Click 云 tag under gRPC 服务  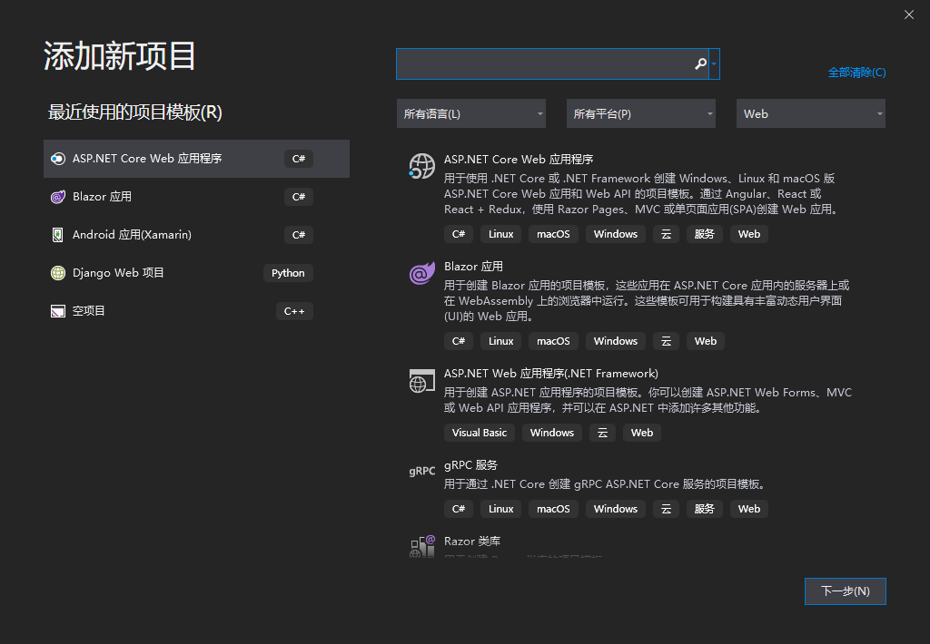coord(666,509)
